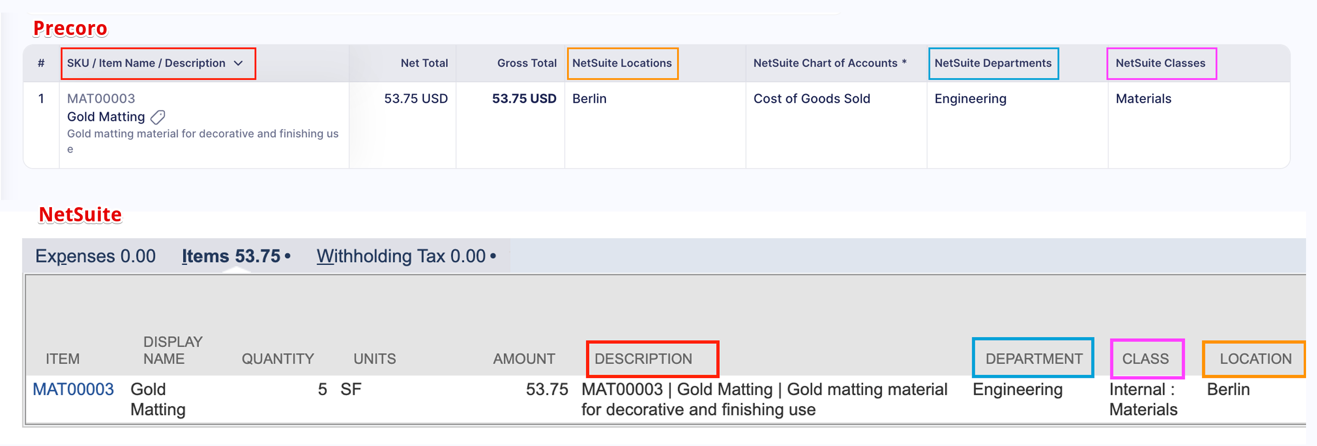The width and height of the screenshot is (1317, 446).
Task: Select the NetSuite Classes column header
Action: 1160,63
